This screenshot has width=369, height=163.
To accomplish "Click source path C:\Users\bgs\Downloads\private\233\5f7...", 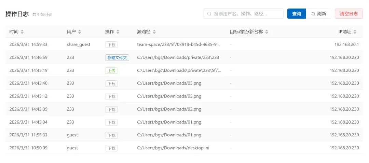I will [x=179, y=70].
